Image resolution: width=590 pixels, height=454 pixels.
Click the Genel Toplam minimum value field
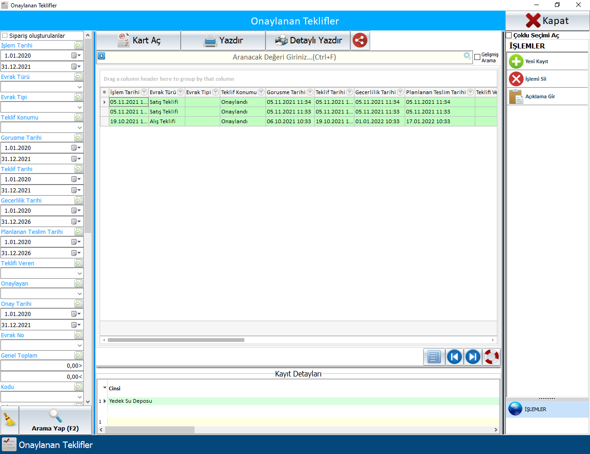42,365
